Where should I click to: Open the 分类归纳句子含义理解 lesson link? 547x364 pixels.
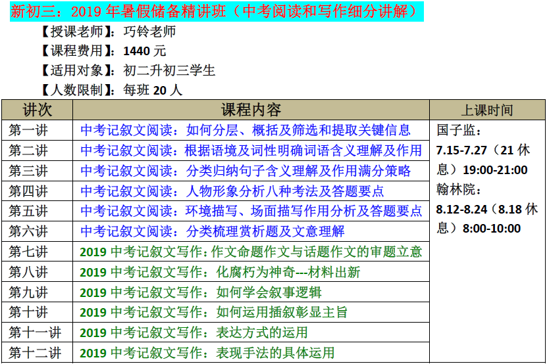246,171
